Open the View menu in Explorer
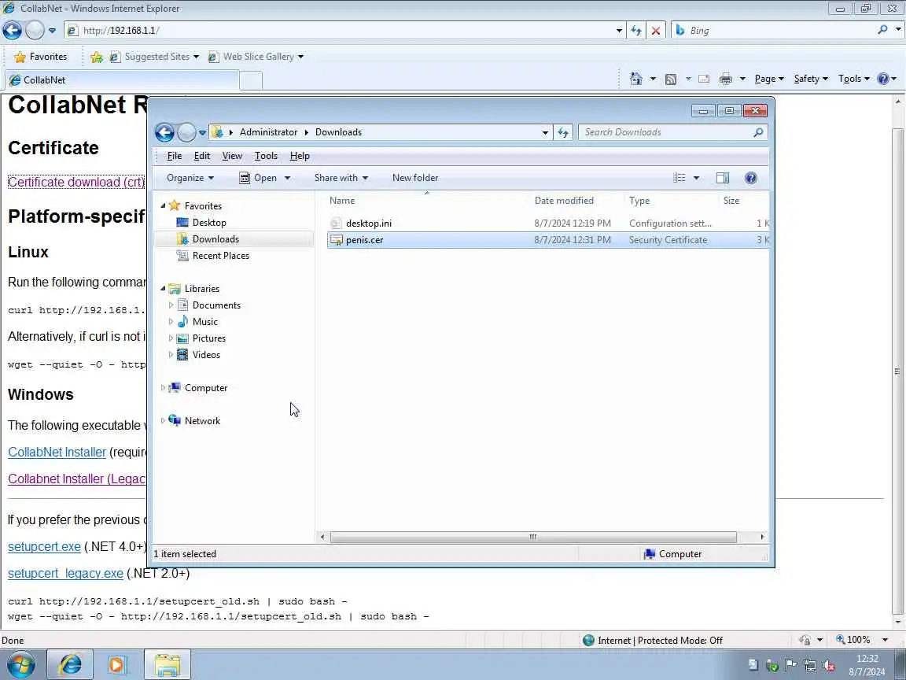Screen dimensions: 906x680 tap(232, 156)
